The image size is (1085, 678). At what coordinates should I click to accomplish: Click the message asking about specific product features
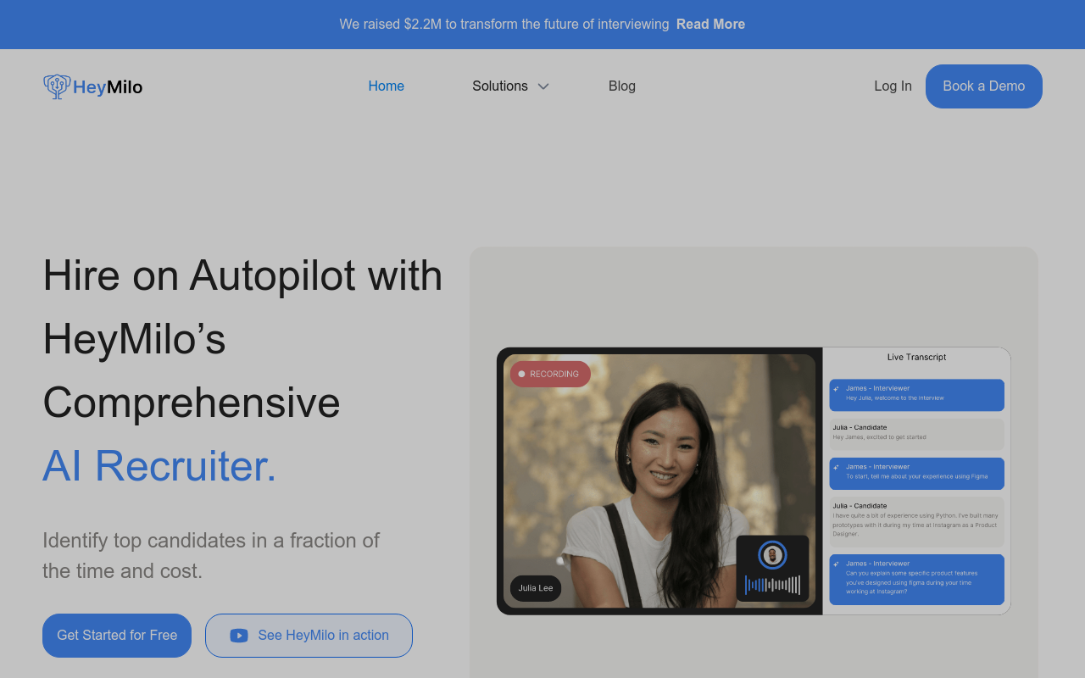pyautogui.click(x=917, y=580)
